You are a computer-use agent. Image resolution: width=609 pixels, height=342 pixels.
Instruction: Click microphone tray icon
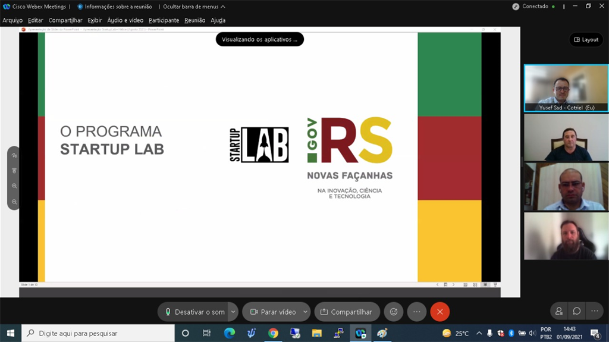pyautogui.click(x=490, y=333)
